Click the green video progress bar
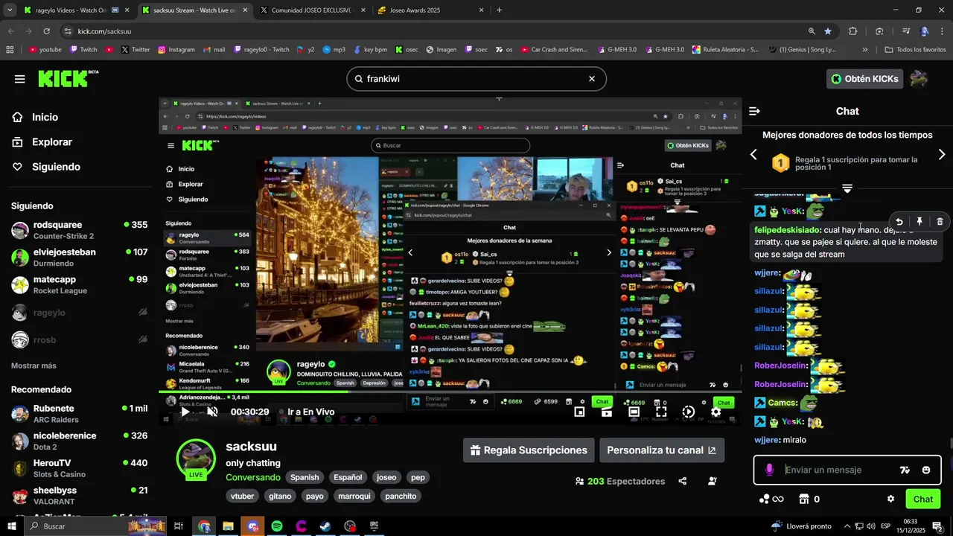 (x=450, y=392)
